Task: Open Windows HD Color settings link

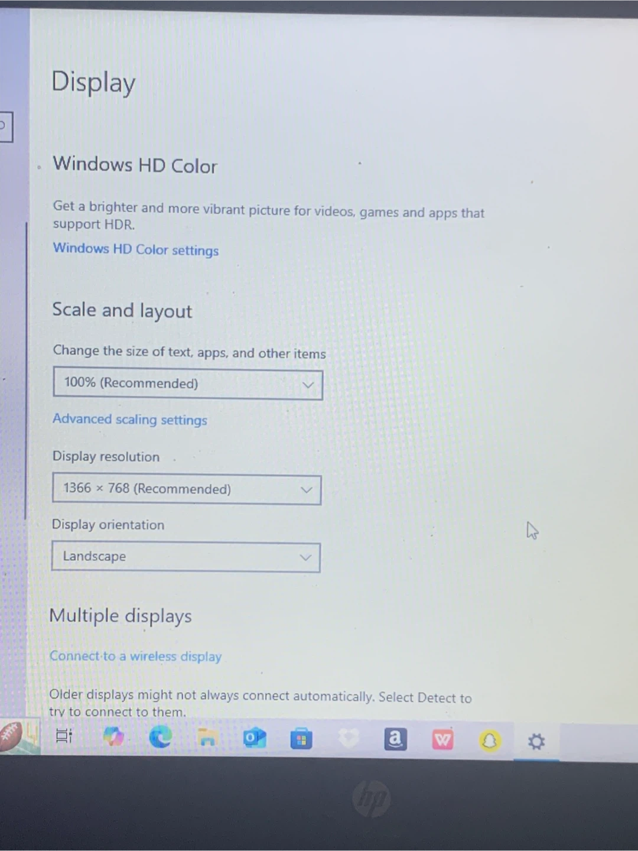Action: (x=136, y=249)
